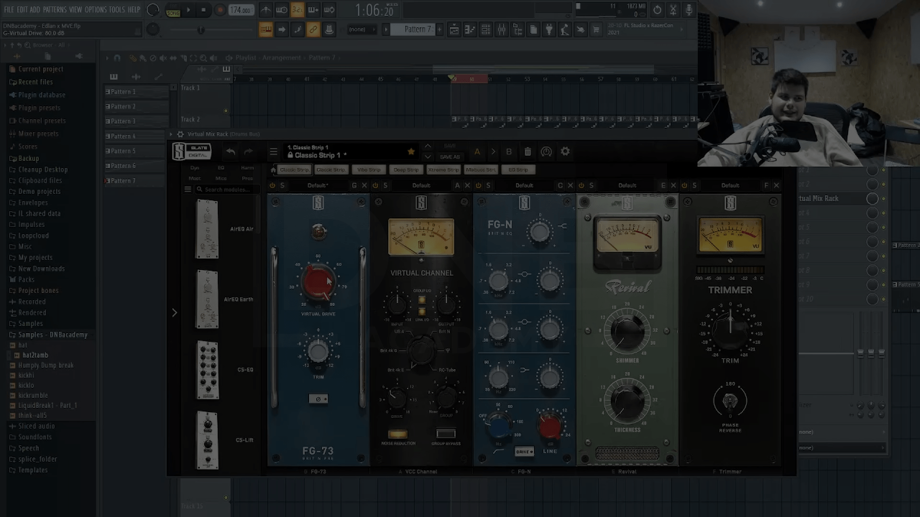
Task: Open the Pattern 7 selector dropdown
Action: tap(412, 30)
